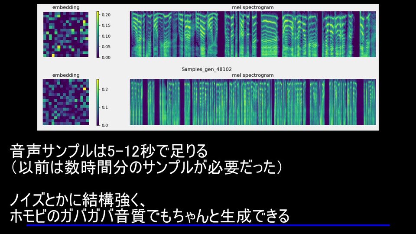Click the 'Samples_gen_48102' title

[x=207, y=69]
